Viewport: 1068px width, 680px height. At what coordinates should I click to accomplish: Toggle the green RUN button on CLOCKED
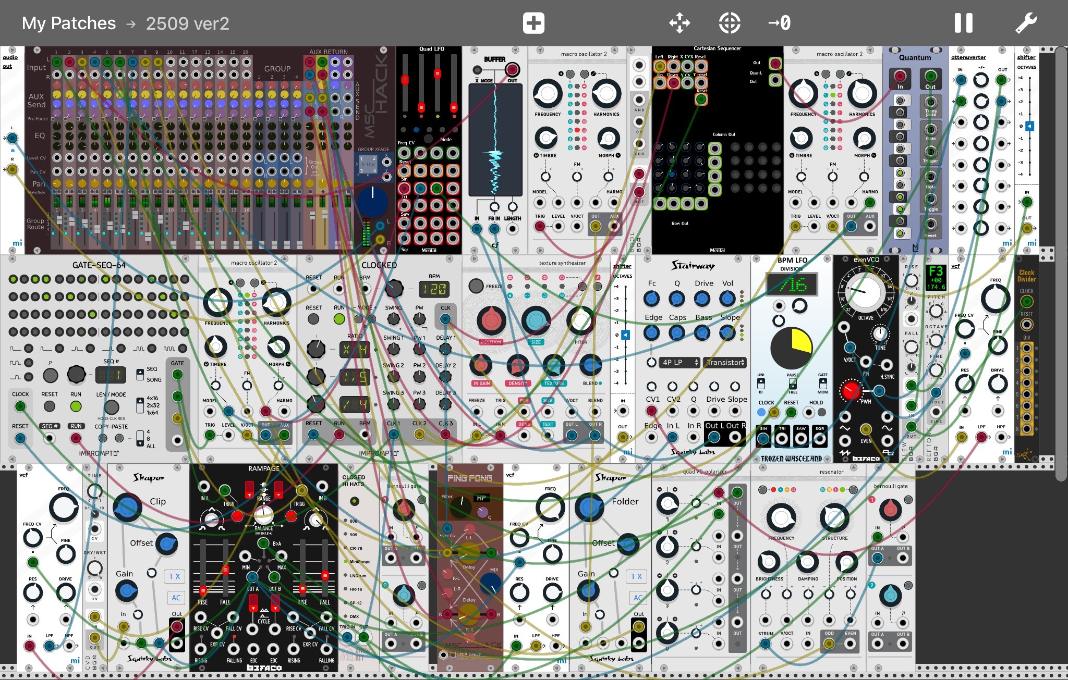339,319
